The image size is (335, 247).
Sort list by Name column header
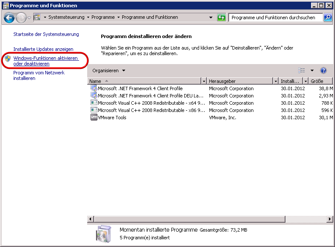(144, 81)
